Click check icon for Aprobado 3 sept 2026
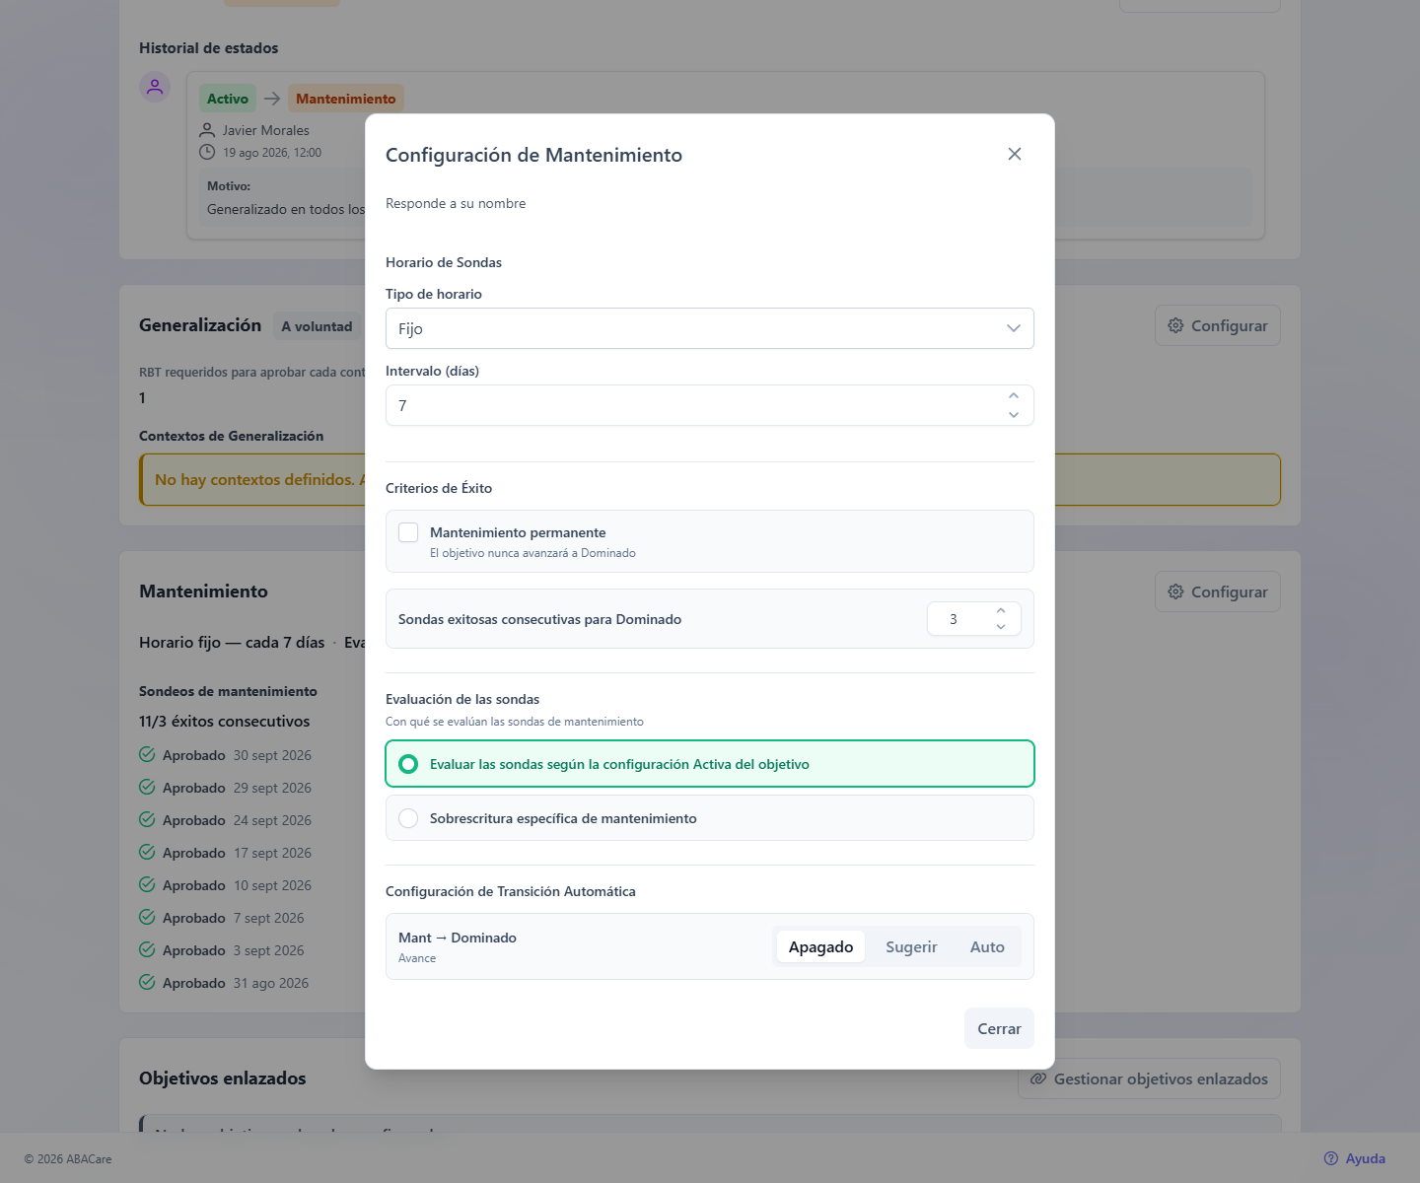Screen dimensions: 1420x1183 (147, 949)
